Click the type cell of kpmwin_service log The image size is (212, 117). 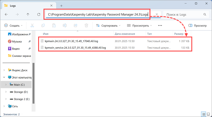[159, 48]
